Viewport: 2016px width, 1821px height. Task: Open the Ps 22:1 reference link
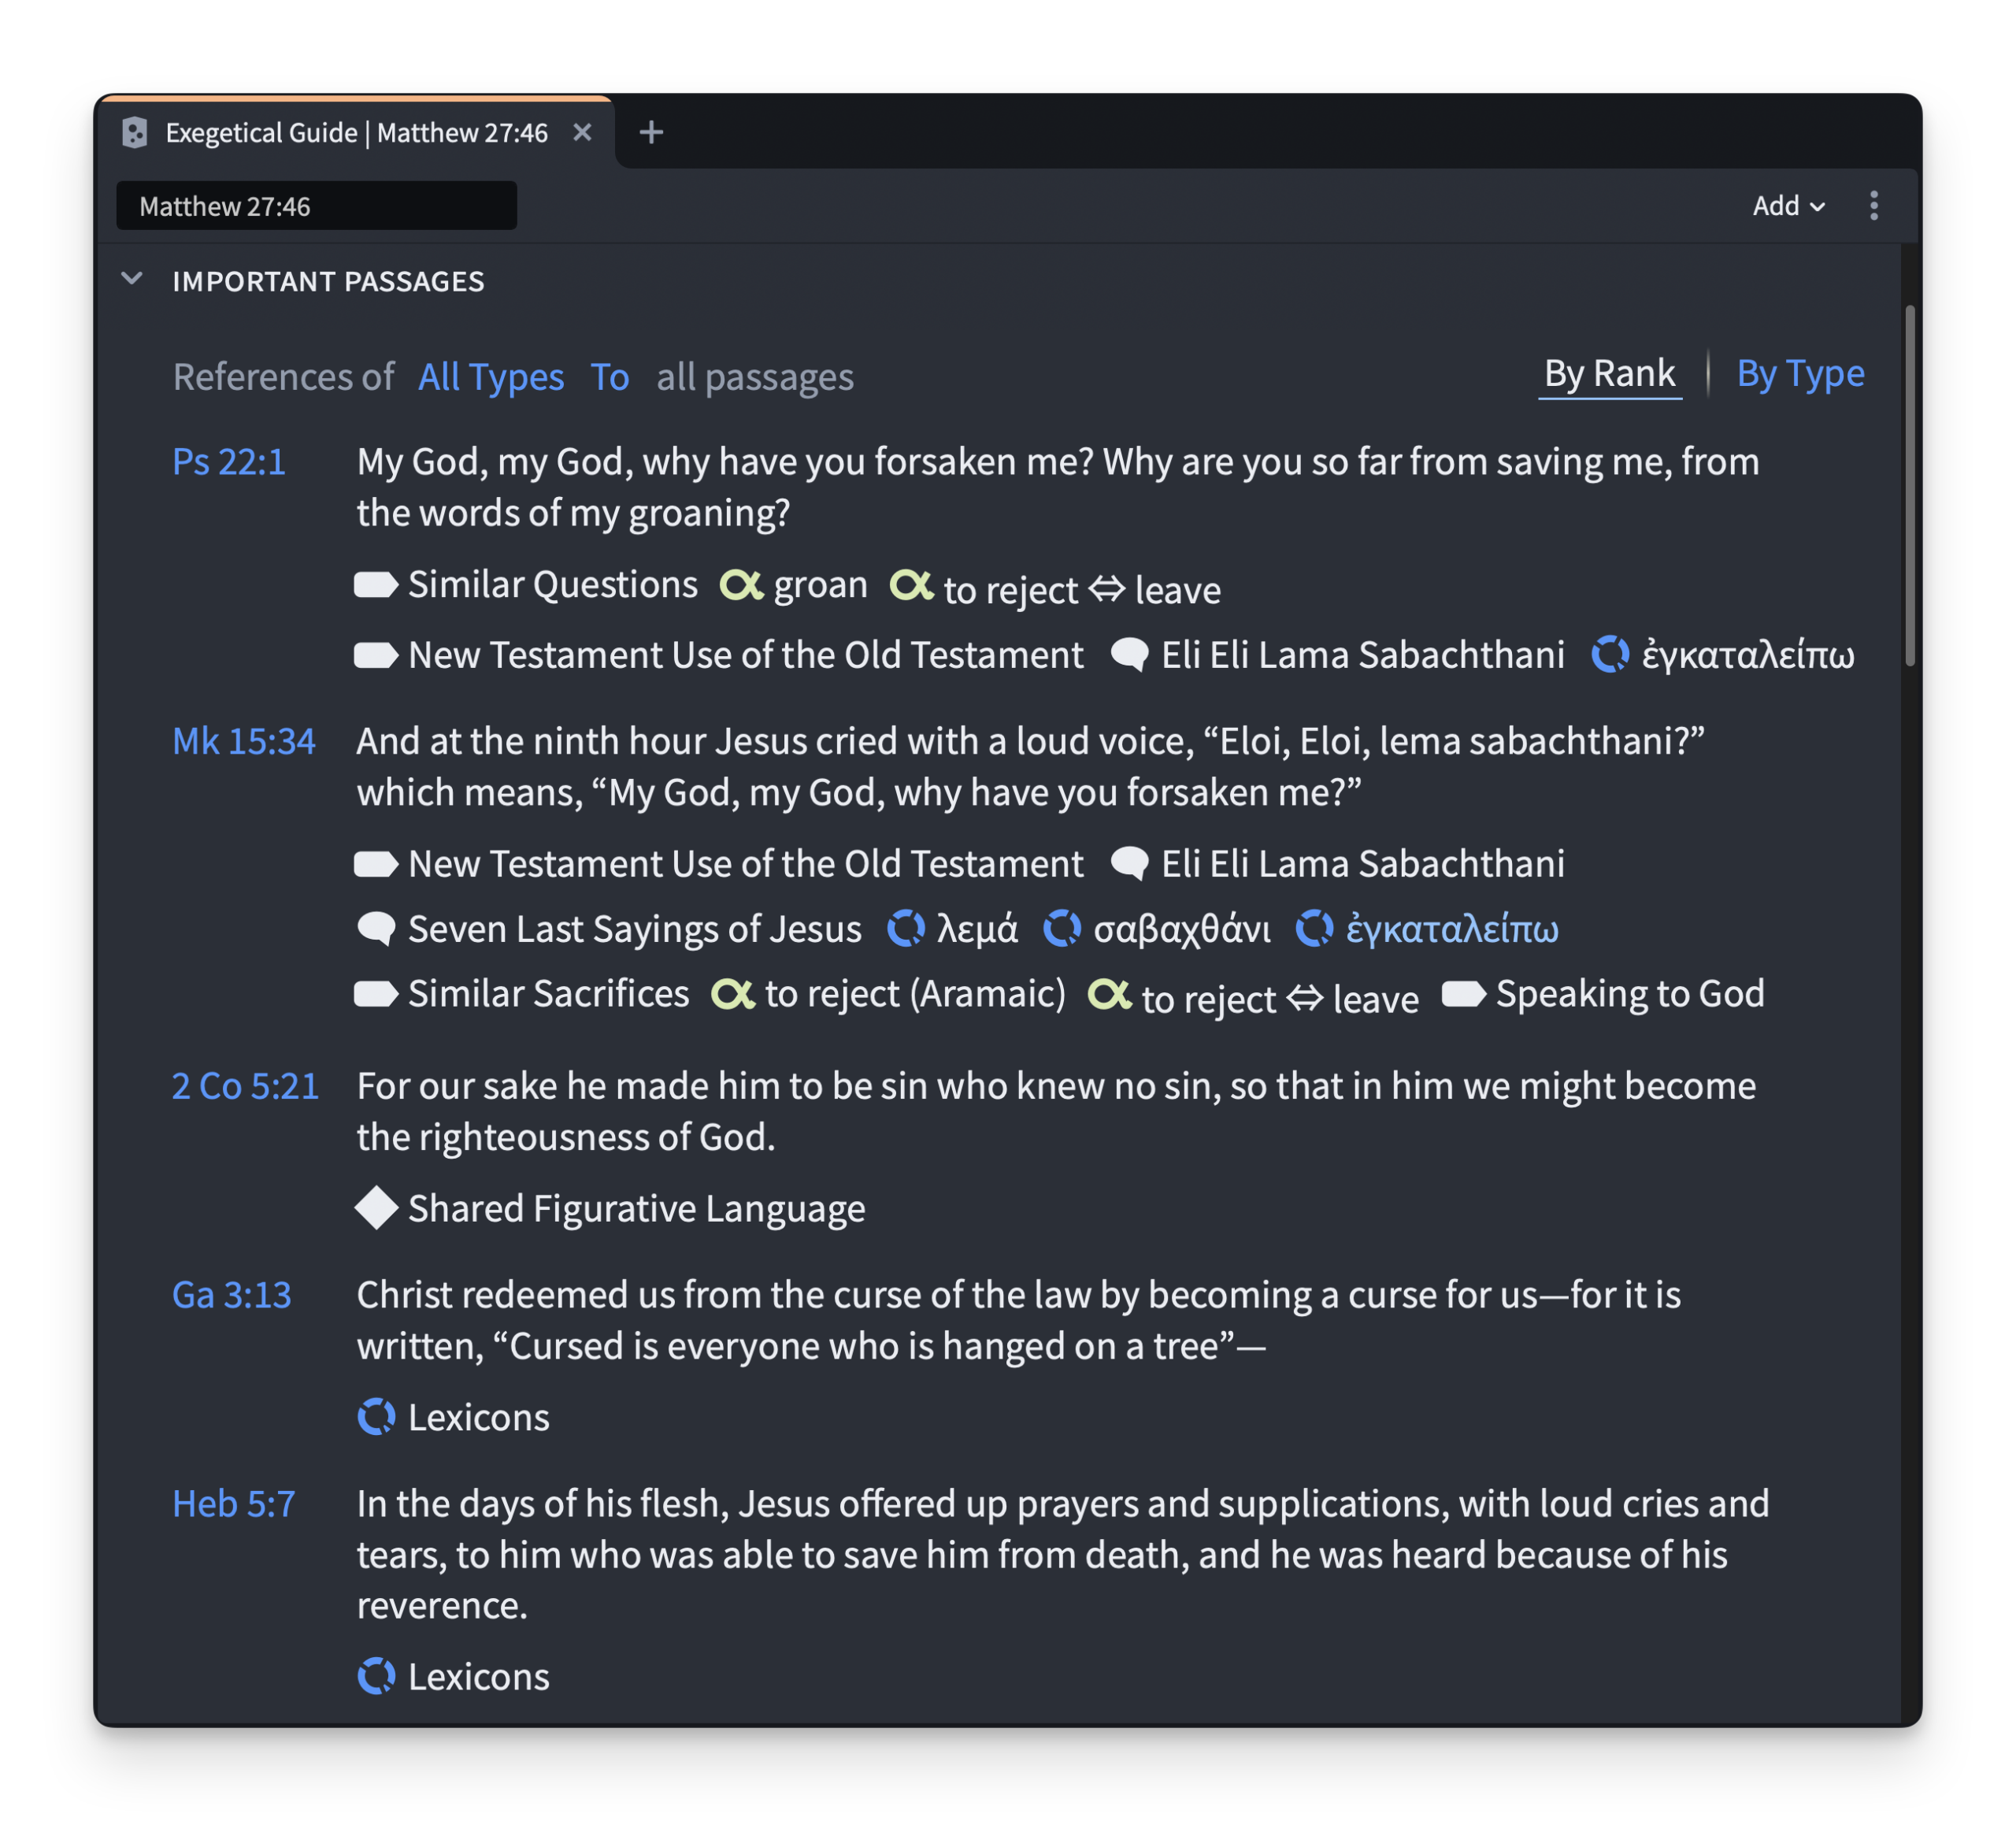[229, 462]
